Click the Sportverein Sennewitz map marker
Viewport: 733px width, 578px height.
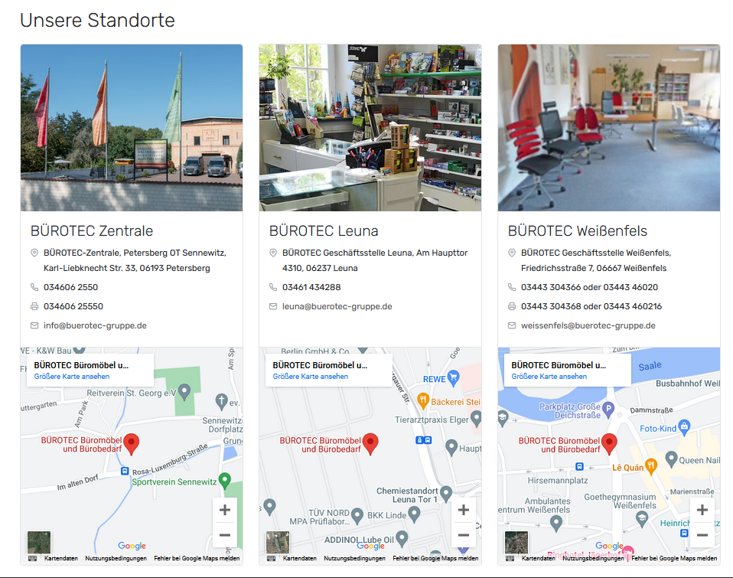(x=224, y=480)
